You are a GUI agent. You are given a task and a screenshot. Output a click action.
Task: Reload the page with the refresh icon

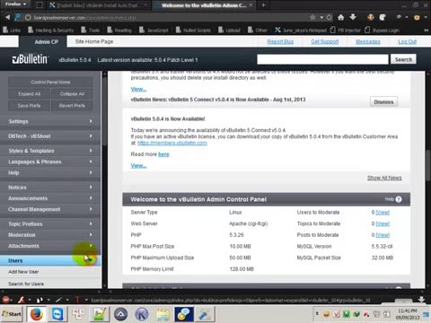pos(329,17)
